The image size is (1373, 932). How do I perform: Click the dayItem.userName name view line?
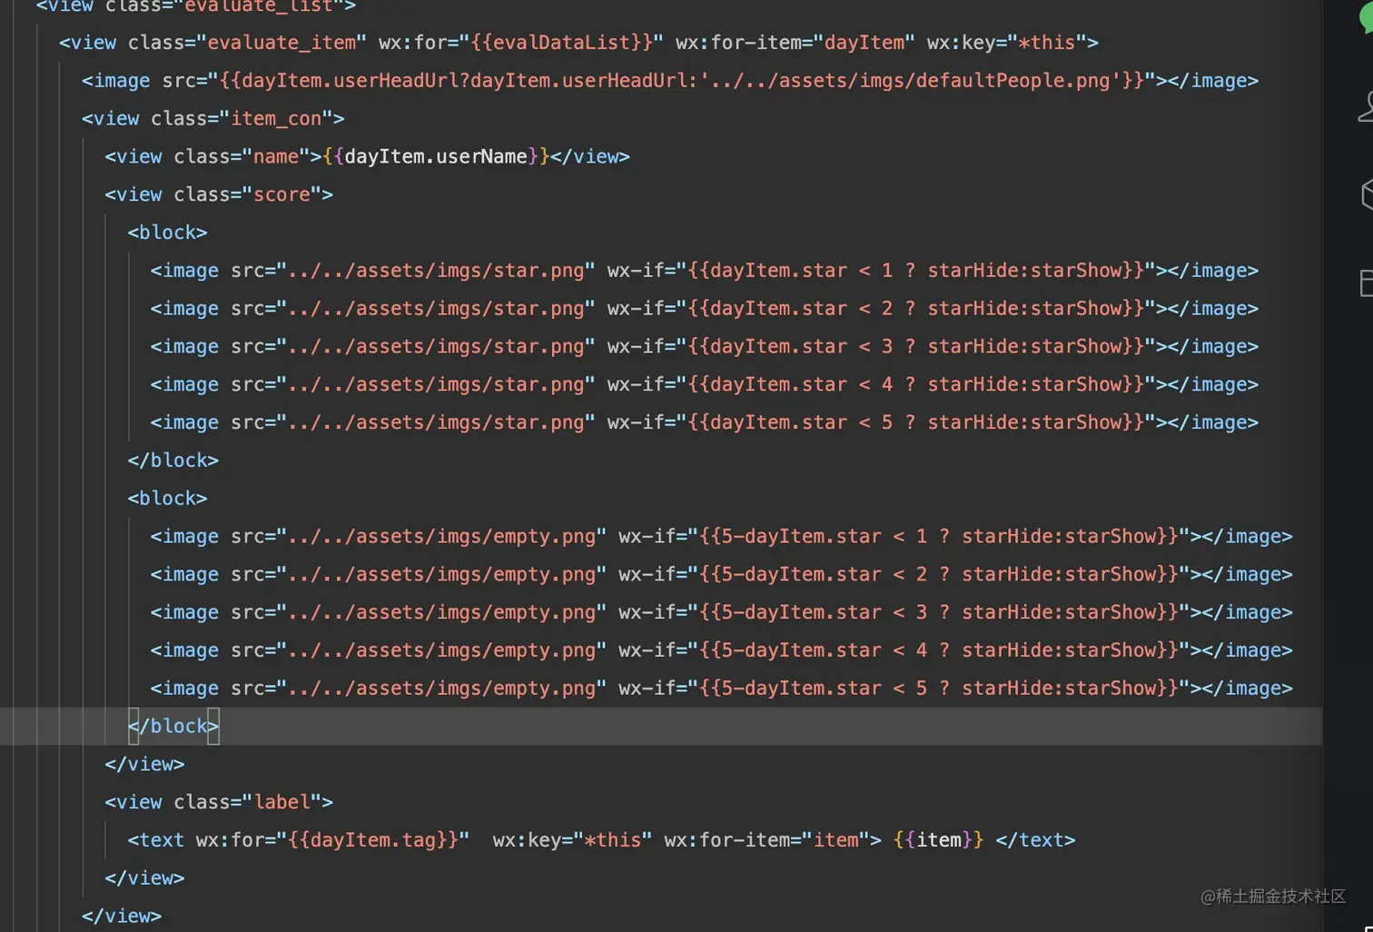367,157
